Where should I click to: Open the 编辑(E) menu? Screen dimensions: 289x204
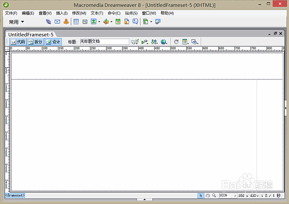[28, 13]
